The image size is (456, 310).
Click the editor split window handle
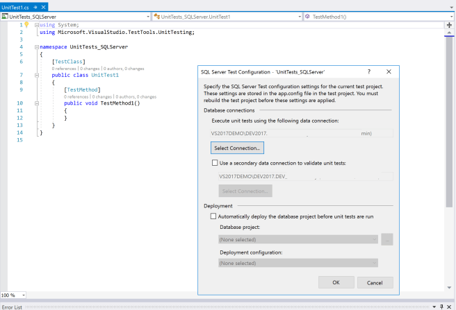click(x=449, y=24)
